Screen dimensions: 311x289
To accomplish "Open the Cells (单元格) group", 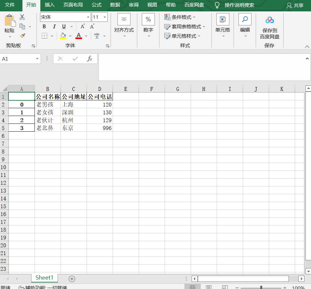I will (223, 25).
